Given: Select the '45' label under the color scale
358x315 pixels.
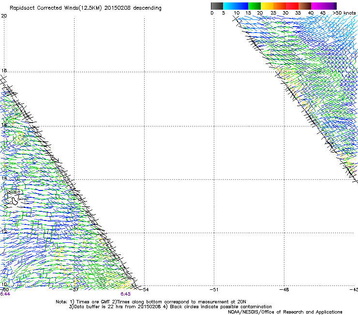Looking at the screenshot, I should coord(323,13).
